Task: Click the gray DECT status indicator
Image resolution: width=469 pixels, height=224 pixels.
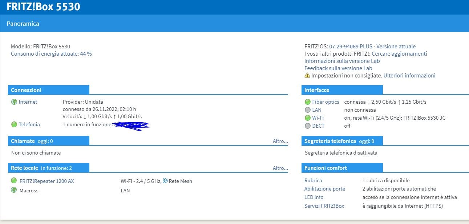Action: (x=308, y=126)
